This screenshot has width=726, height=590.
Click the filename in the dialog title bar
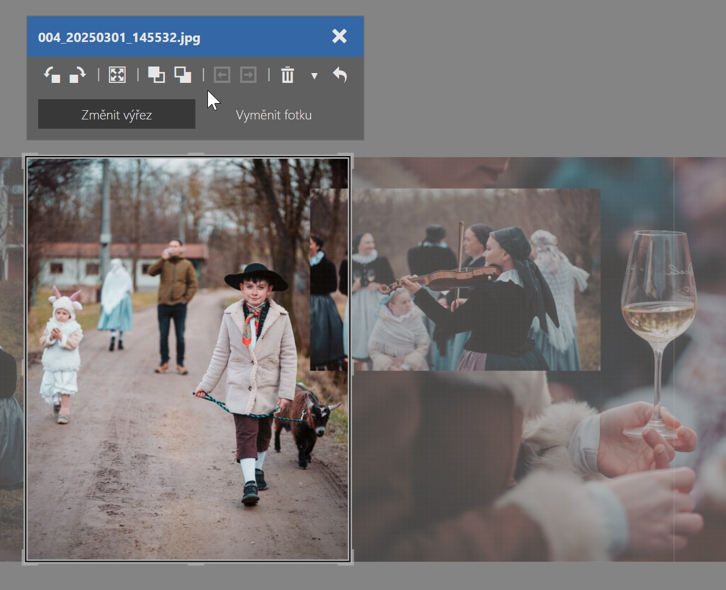click(x=119, y=37)
